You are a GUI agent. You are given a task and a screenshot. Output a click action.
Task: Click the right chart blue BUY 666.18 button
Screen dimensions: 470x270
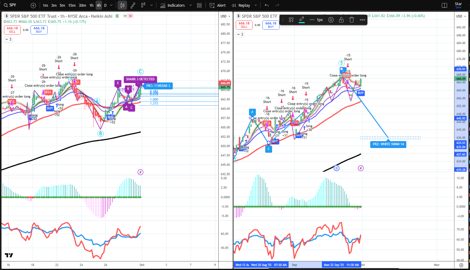pos(271,25)
